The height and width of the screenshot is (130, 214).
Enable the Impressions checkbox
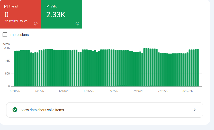coord(5,35)
